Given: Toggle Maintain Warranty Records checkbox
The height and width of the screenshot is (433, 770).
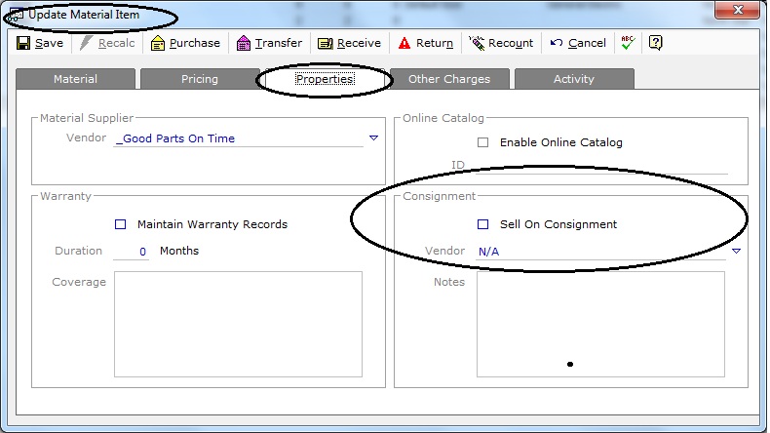Looking at the screenshot, I should click(x=121, y=224).
